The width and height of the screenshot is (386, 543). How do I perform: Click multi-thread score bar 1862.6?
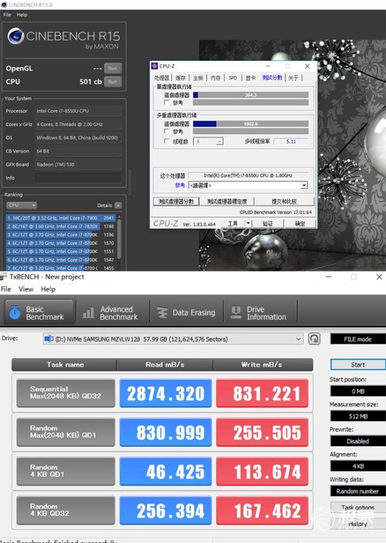[251, 124]
